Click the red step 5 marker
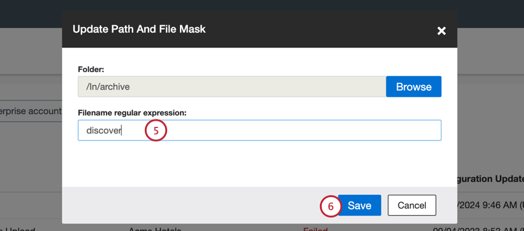The image size is (524, 231). (156, 130)
